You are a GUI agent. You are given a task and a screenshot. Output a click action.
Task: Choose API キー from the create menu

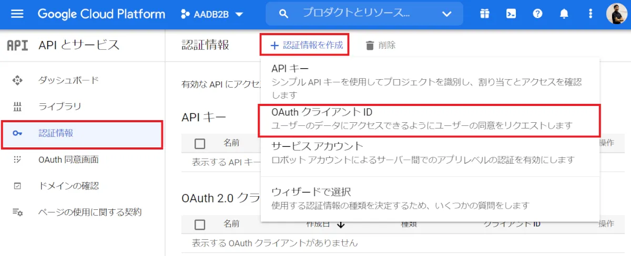click(x=430, y=81)
